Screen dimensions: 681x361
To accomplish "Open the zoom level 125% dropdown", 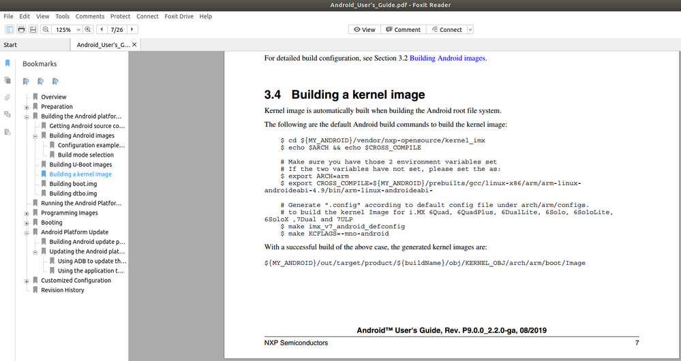I will (78, 29).
